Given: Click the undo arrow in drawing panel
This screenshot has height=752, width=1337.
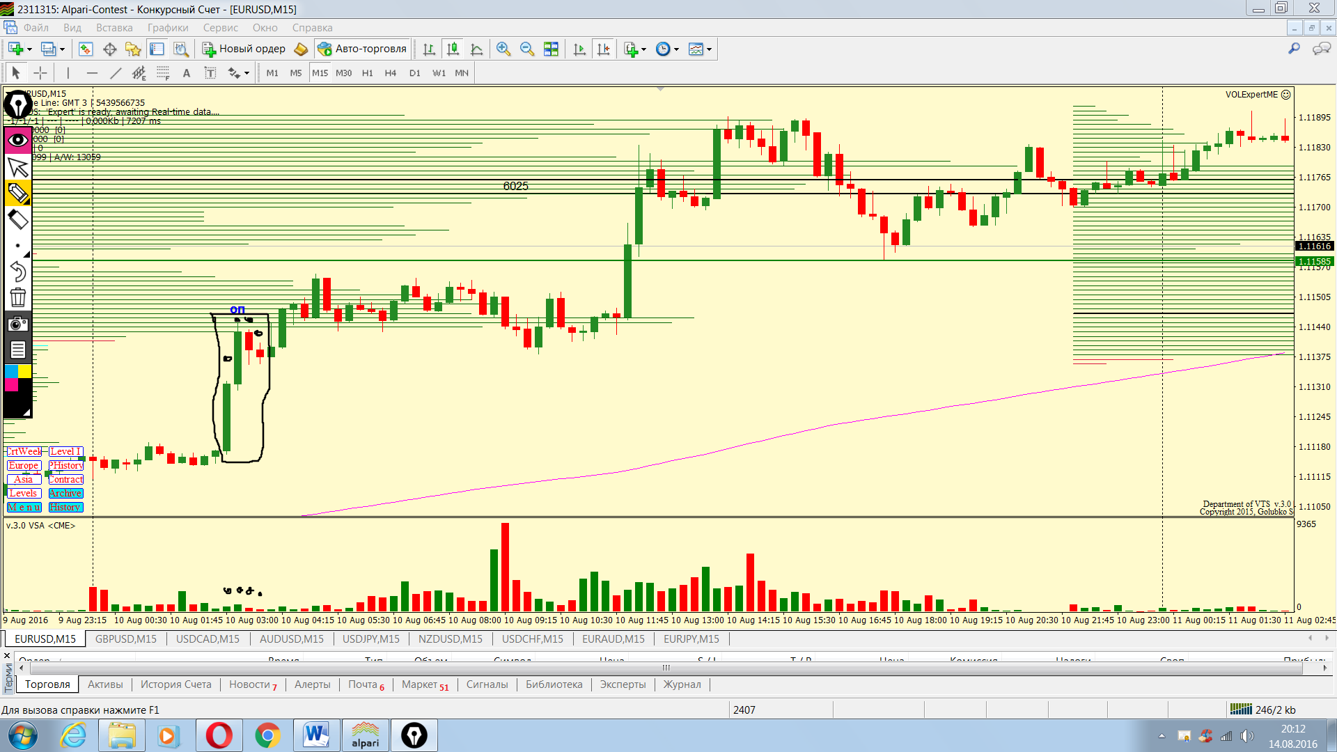Looking at the screenshot, I should point(17,271).
